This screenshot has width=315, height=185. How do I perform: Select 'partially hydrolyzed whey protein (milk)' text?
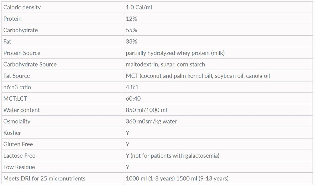[175, 53]
